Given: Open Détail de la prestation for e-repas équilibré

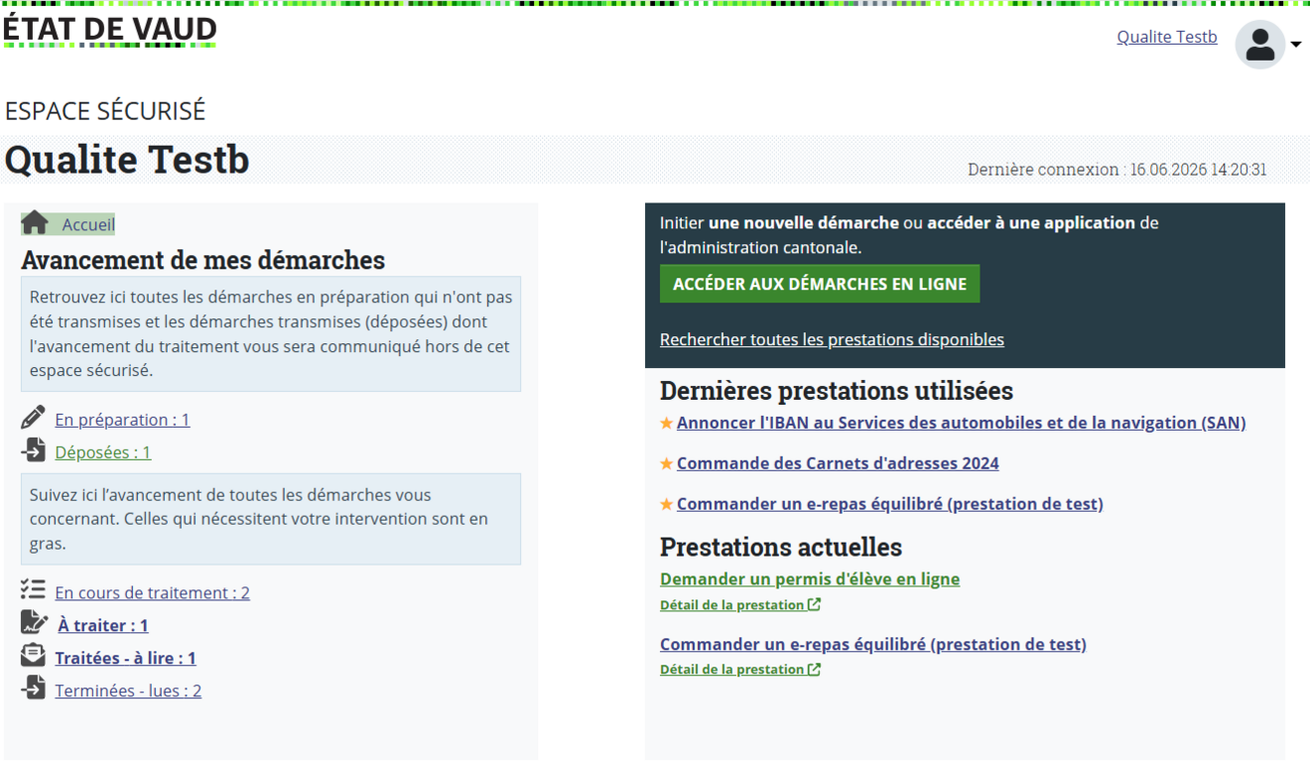Looking at the screenshot, I should [x=731, y=670].
